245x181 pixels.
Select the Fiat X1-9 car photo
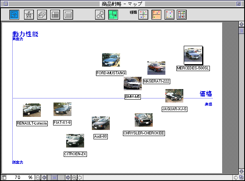62,109
